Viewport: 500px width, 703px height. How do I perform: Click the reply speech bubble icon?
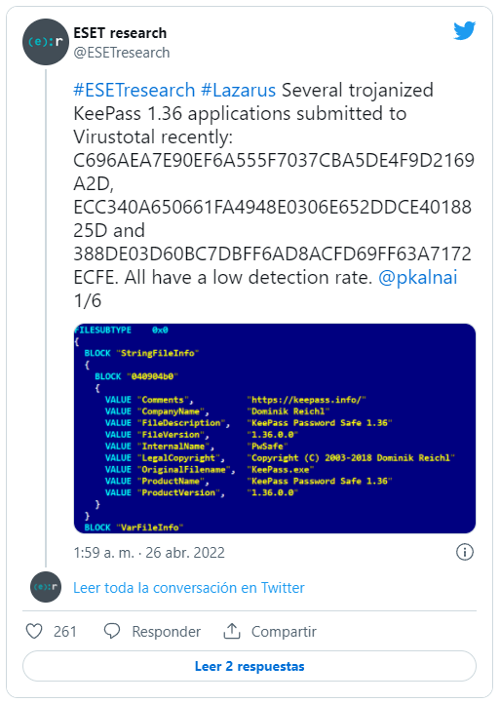[x=111, y=631]
